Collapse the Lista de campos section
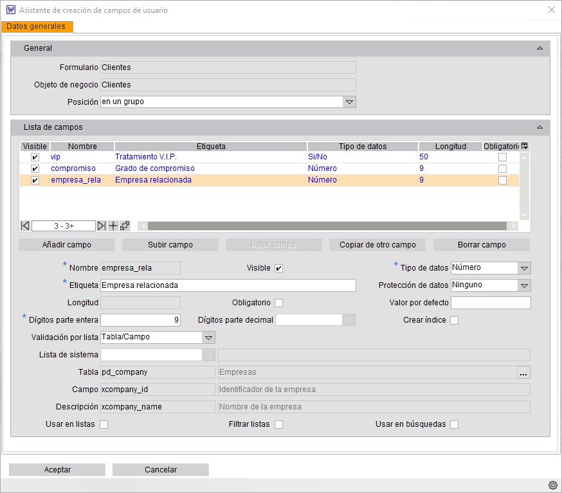Viewport: 562px width, 493px height. [539, 127]
